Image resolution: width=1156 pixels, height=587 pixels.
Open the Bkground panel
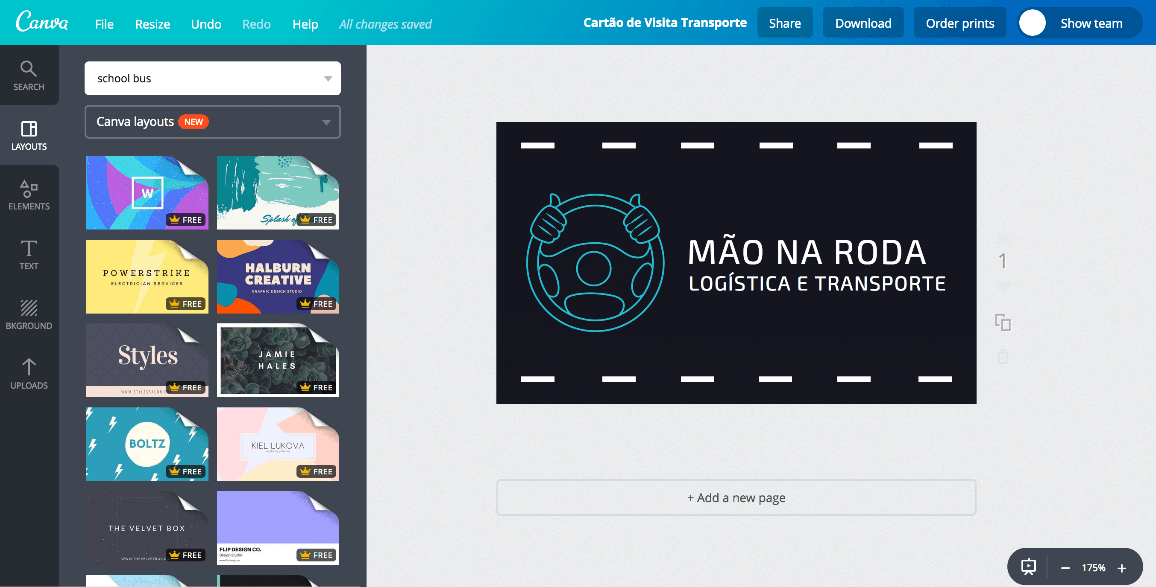(29, 314)
